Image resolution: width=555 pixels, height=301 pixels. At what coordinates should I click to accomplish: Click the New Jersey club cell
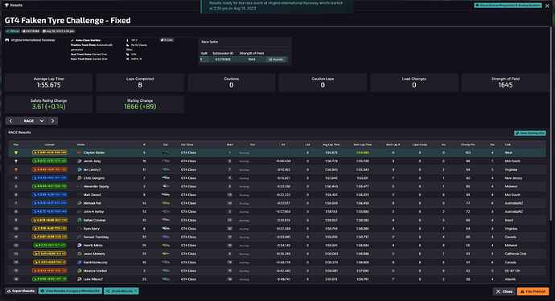512,178
